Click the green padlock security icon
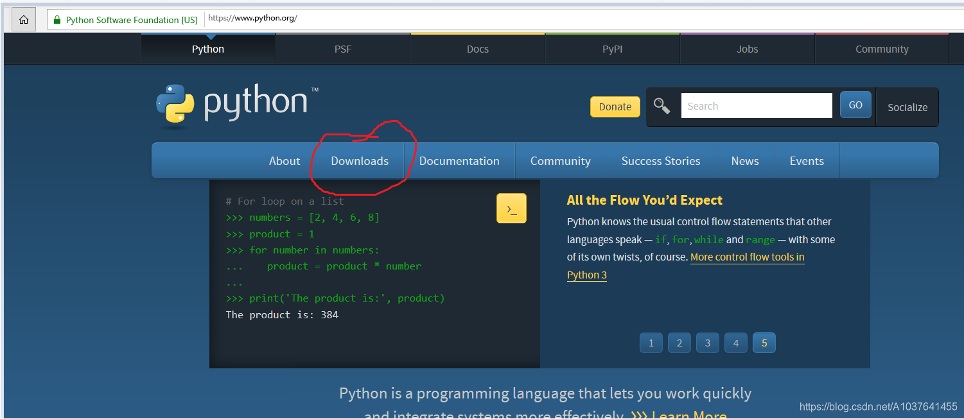 coord(57,20)
